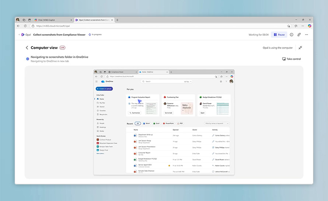Open the Filter by name or keyword dropdown
Image resolution: width=328 pixels, height=201 pixels.
click(216, 123)
